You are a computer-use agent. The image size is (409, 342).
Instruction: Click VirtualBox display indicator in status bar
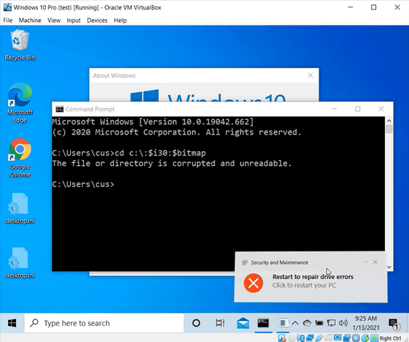(337, 338)
